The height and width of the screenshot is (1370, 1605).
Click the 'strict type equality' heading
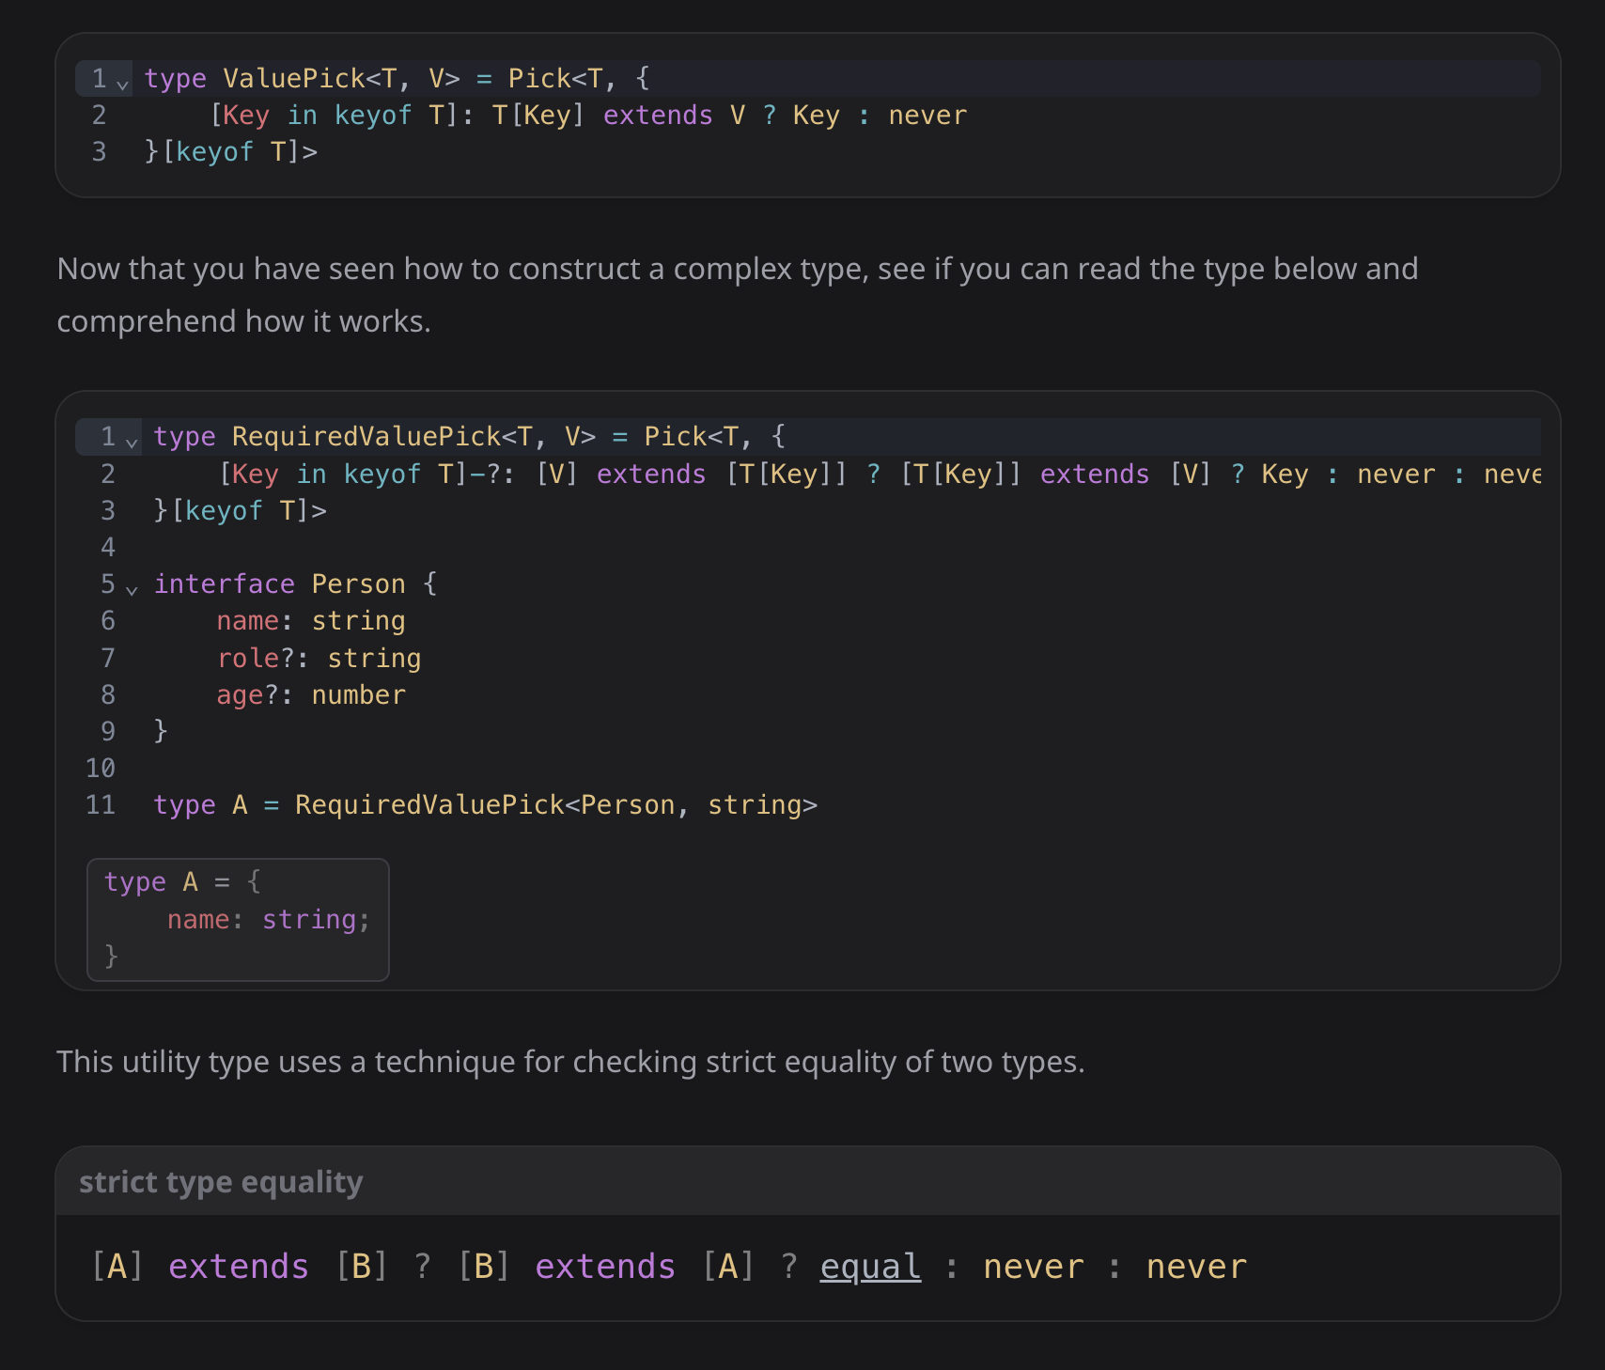point(221,1181)
